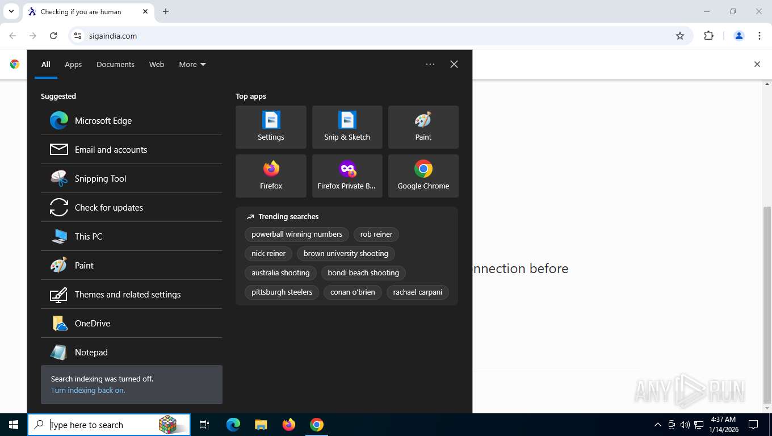Open Settings tile in Top apps

[x=271, y=127]
